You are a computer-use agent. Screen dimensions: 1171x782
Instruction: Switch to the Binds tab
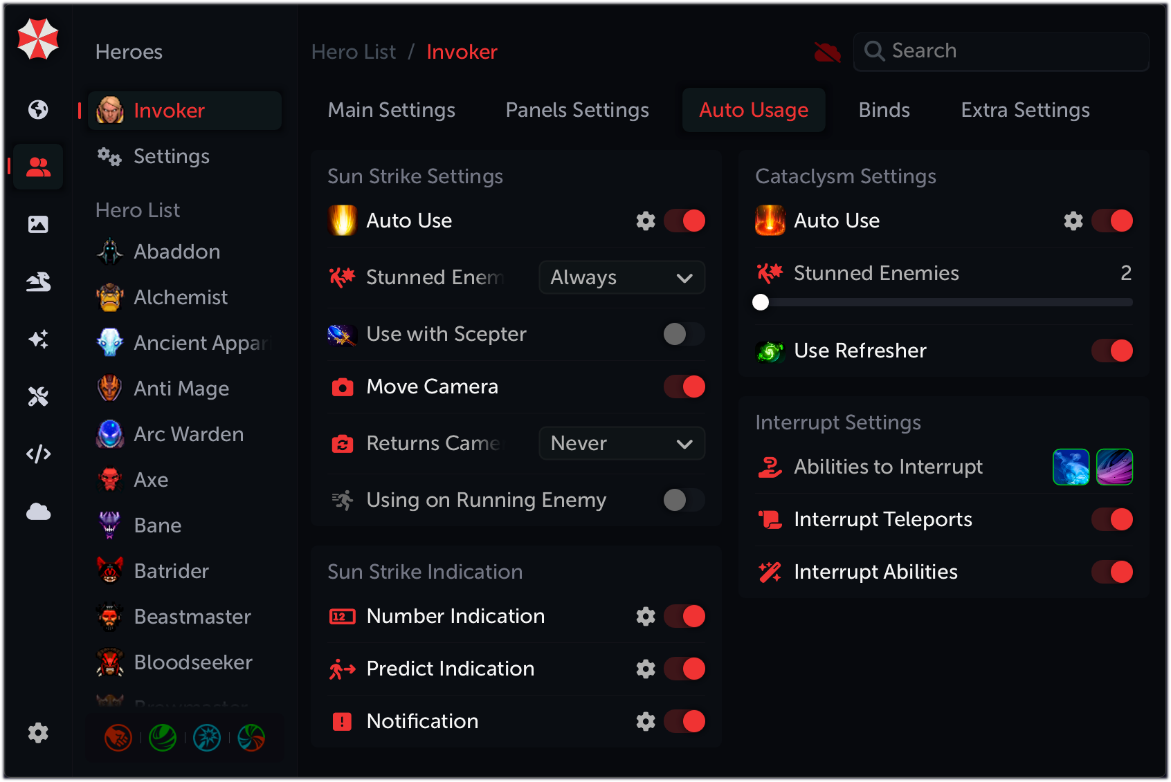point(884,110)
